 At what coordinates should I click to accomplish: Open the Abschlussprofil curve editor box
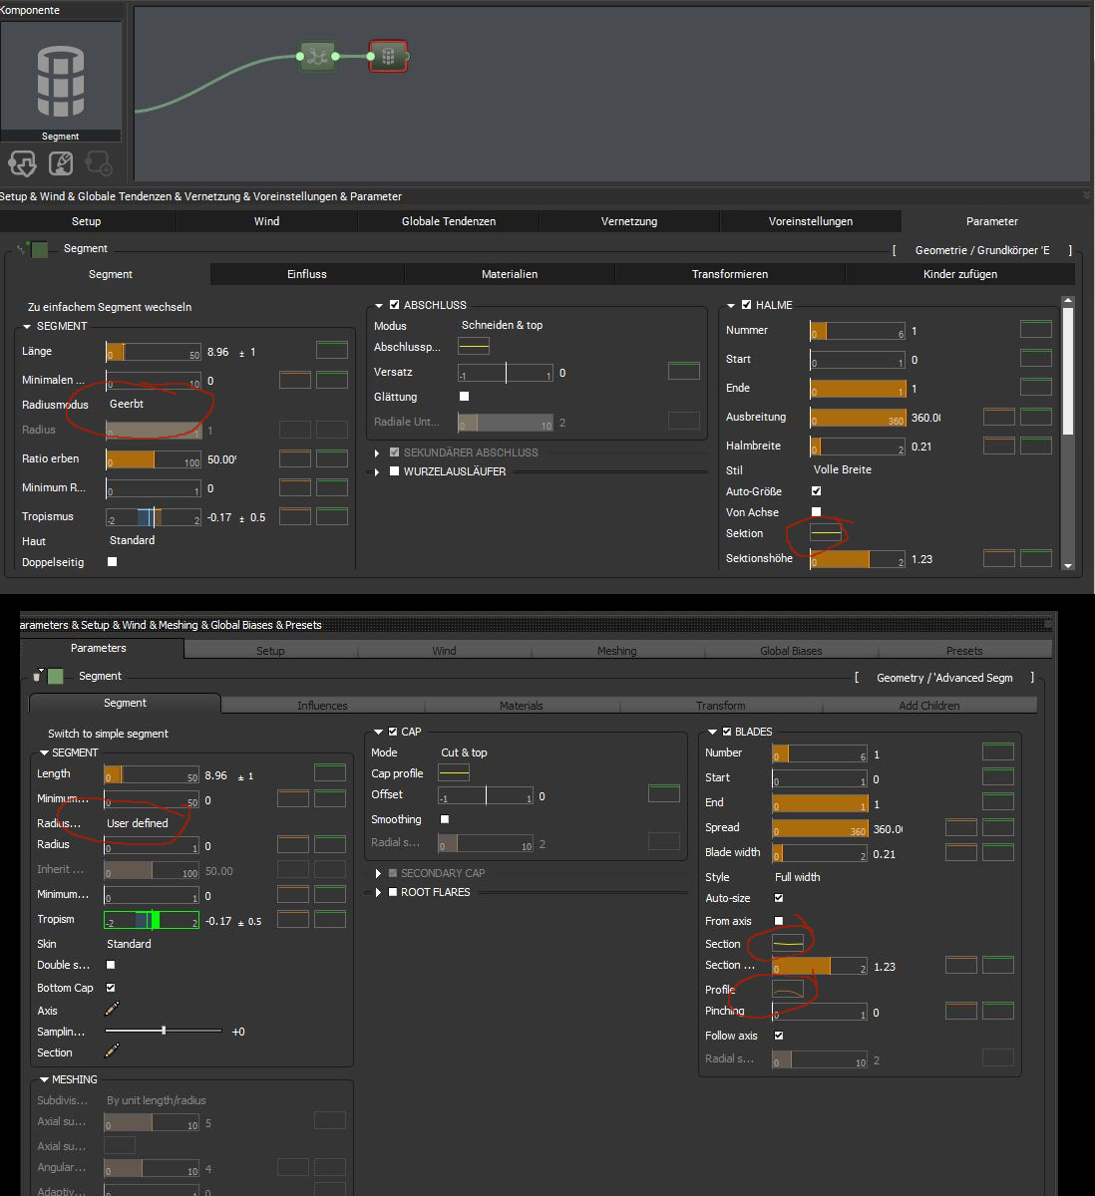474,347
